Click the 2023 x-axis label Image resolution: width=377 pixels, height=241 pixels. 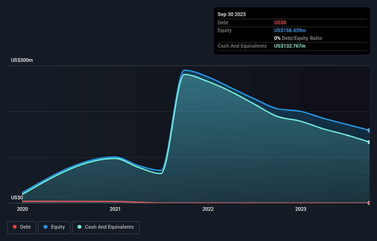[301, 209]
